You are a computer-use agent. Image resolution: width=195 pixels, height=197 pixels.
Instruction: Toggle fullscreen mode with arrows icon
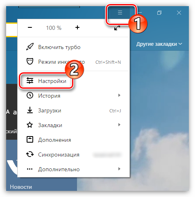click(117, 28)
